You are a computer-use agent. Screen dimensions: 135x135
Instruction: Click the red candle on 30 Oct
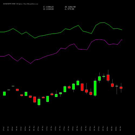point(17,90)
